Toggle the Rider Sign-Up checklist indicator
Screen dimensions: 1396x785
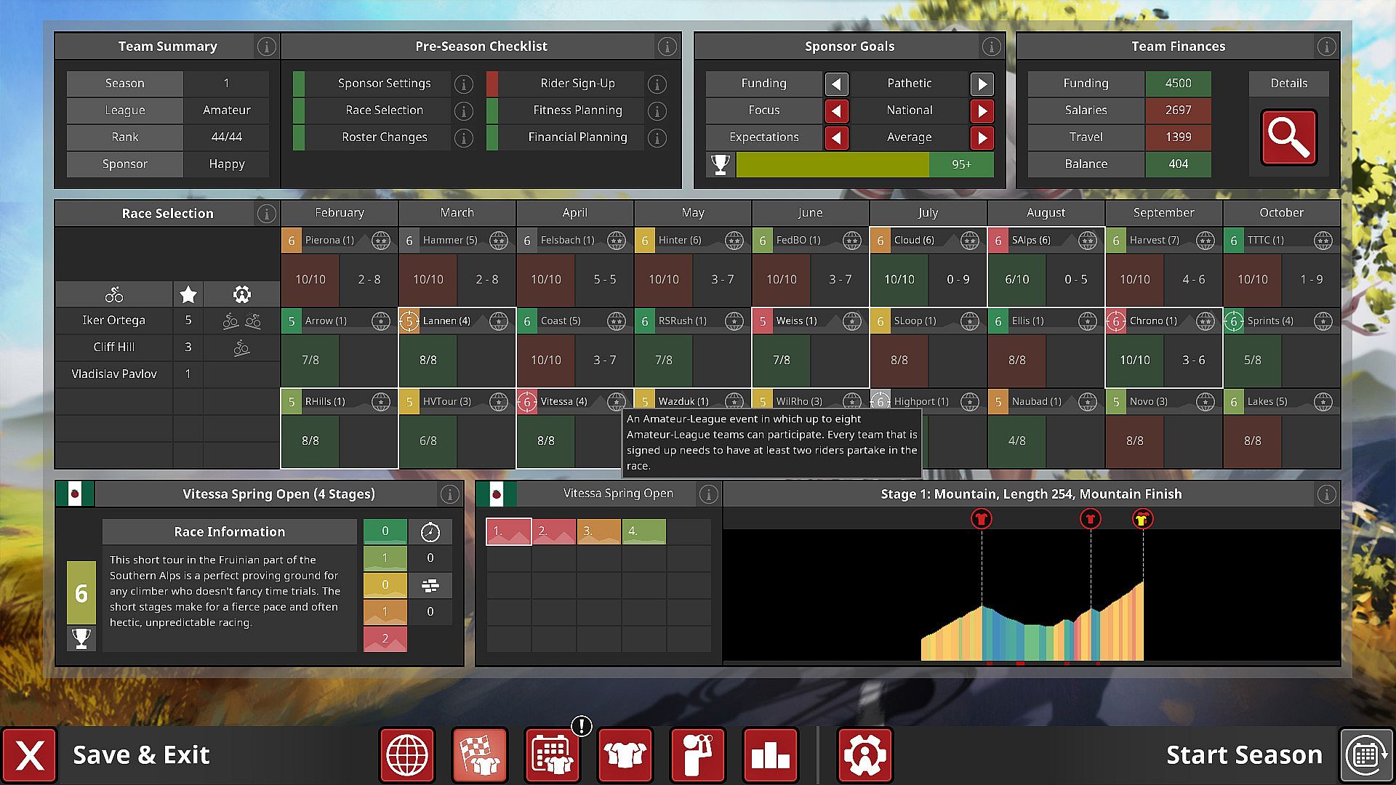pos(492,84)
